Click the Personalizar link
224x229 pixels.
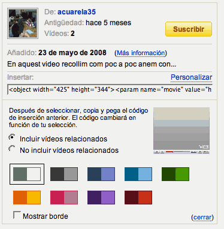[191, 77]
